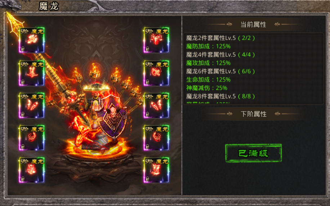This screenshot has width=330, height=206.
Task: Select the right-column bracers equipment slot
Action: pyautogui.click(x=156, y=105)
